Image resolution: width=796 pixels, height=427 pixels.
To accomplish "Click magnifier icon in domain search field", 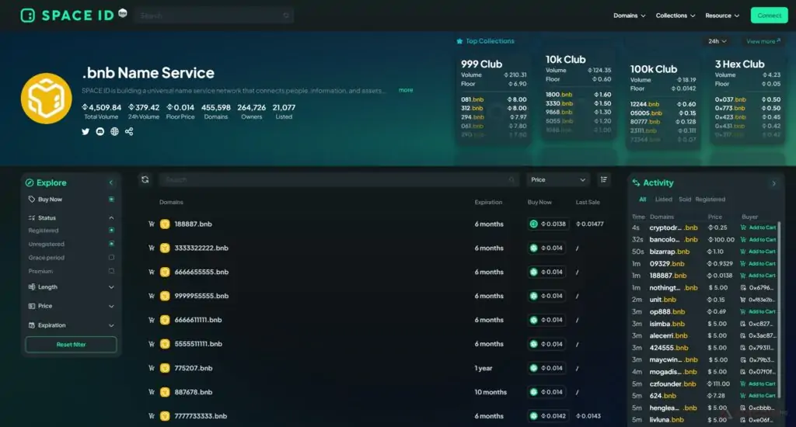I will (511, 179).
